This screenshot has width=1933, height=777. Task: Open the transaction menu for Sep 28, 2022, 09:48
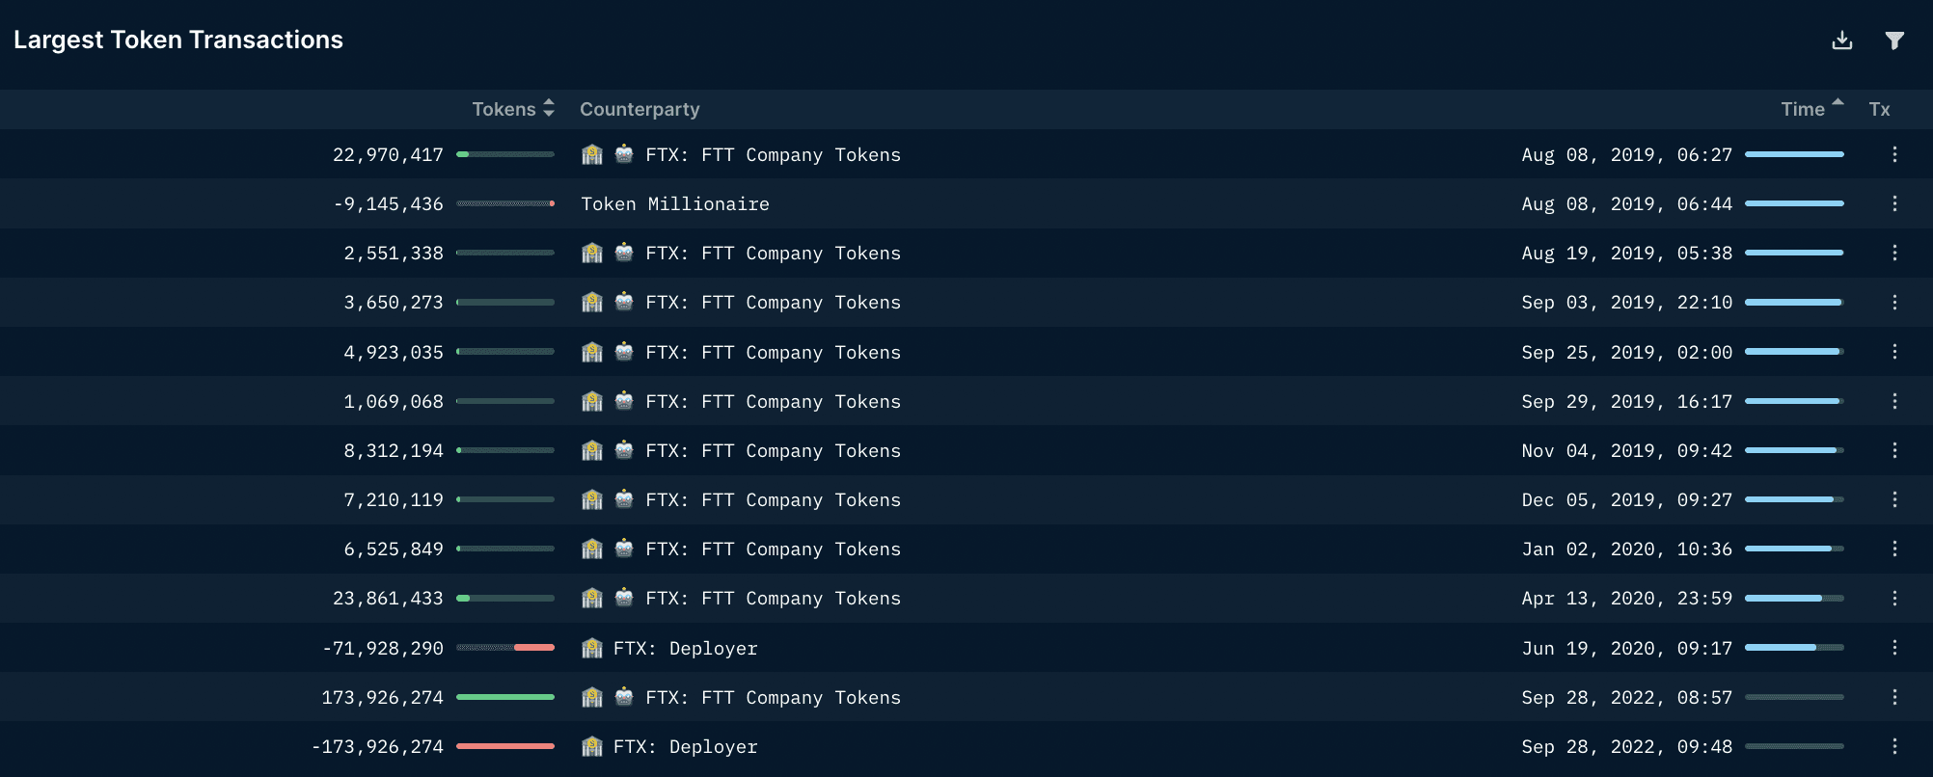pos(1894,746)
